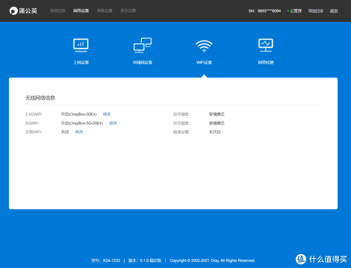Click the 5.1.0 稳定版 version text in footer
The image size is (351, 268).
click(150, 261)
